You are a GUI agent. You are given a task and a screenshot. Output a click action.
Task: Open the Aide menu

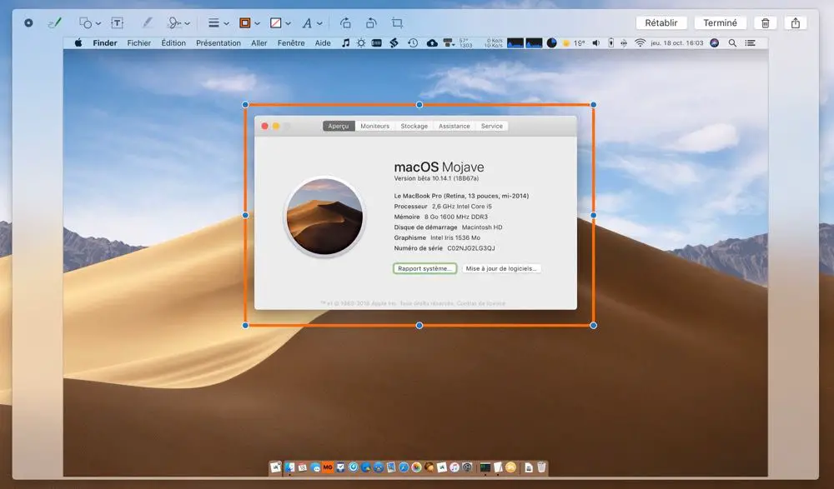323,43
